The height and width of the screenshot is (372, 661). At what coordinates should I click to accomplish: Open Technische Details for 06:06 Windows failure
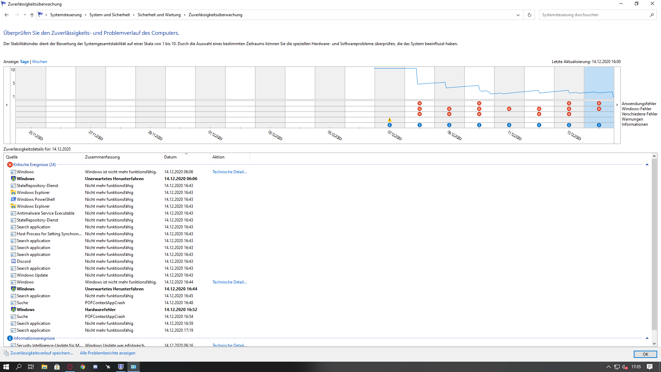[x=229, y=172]
